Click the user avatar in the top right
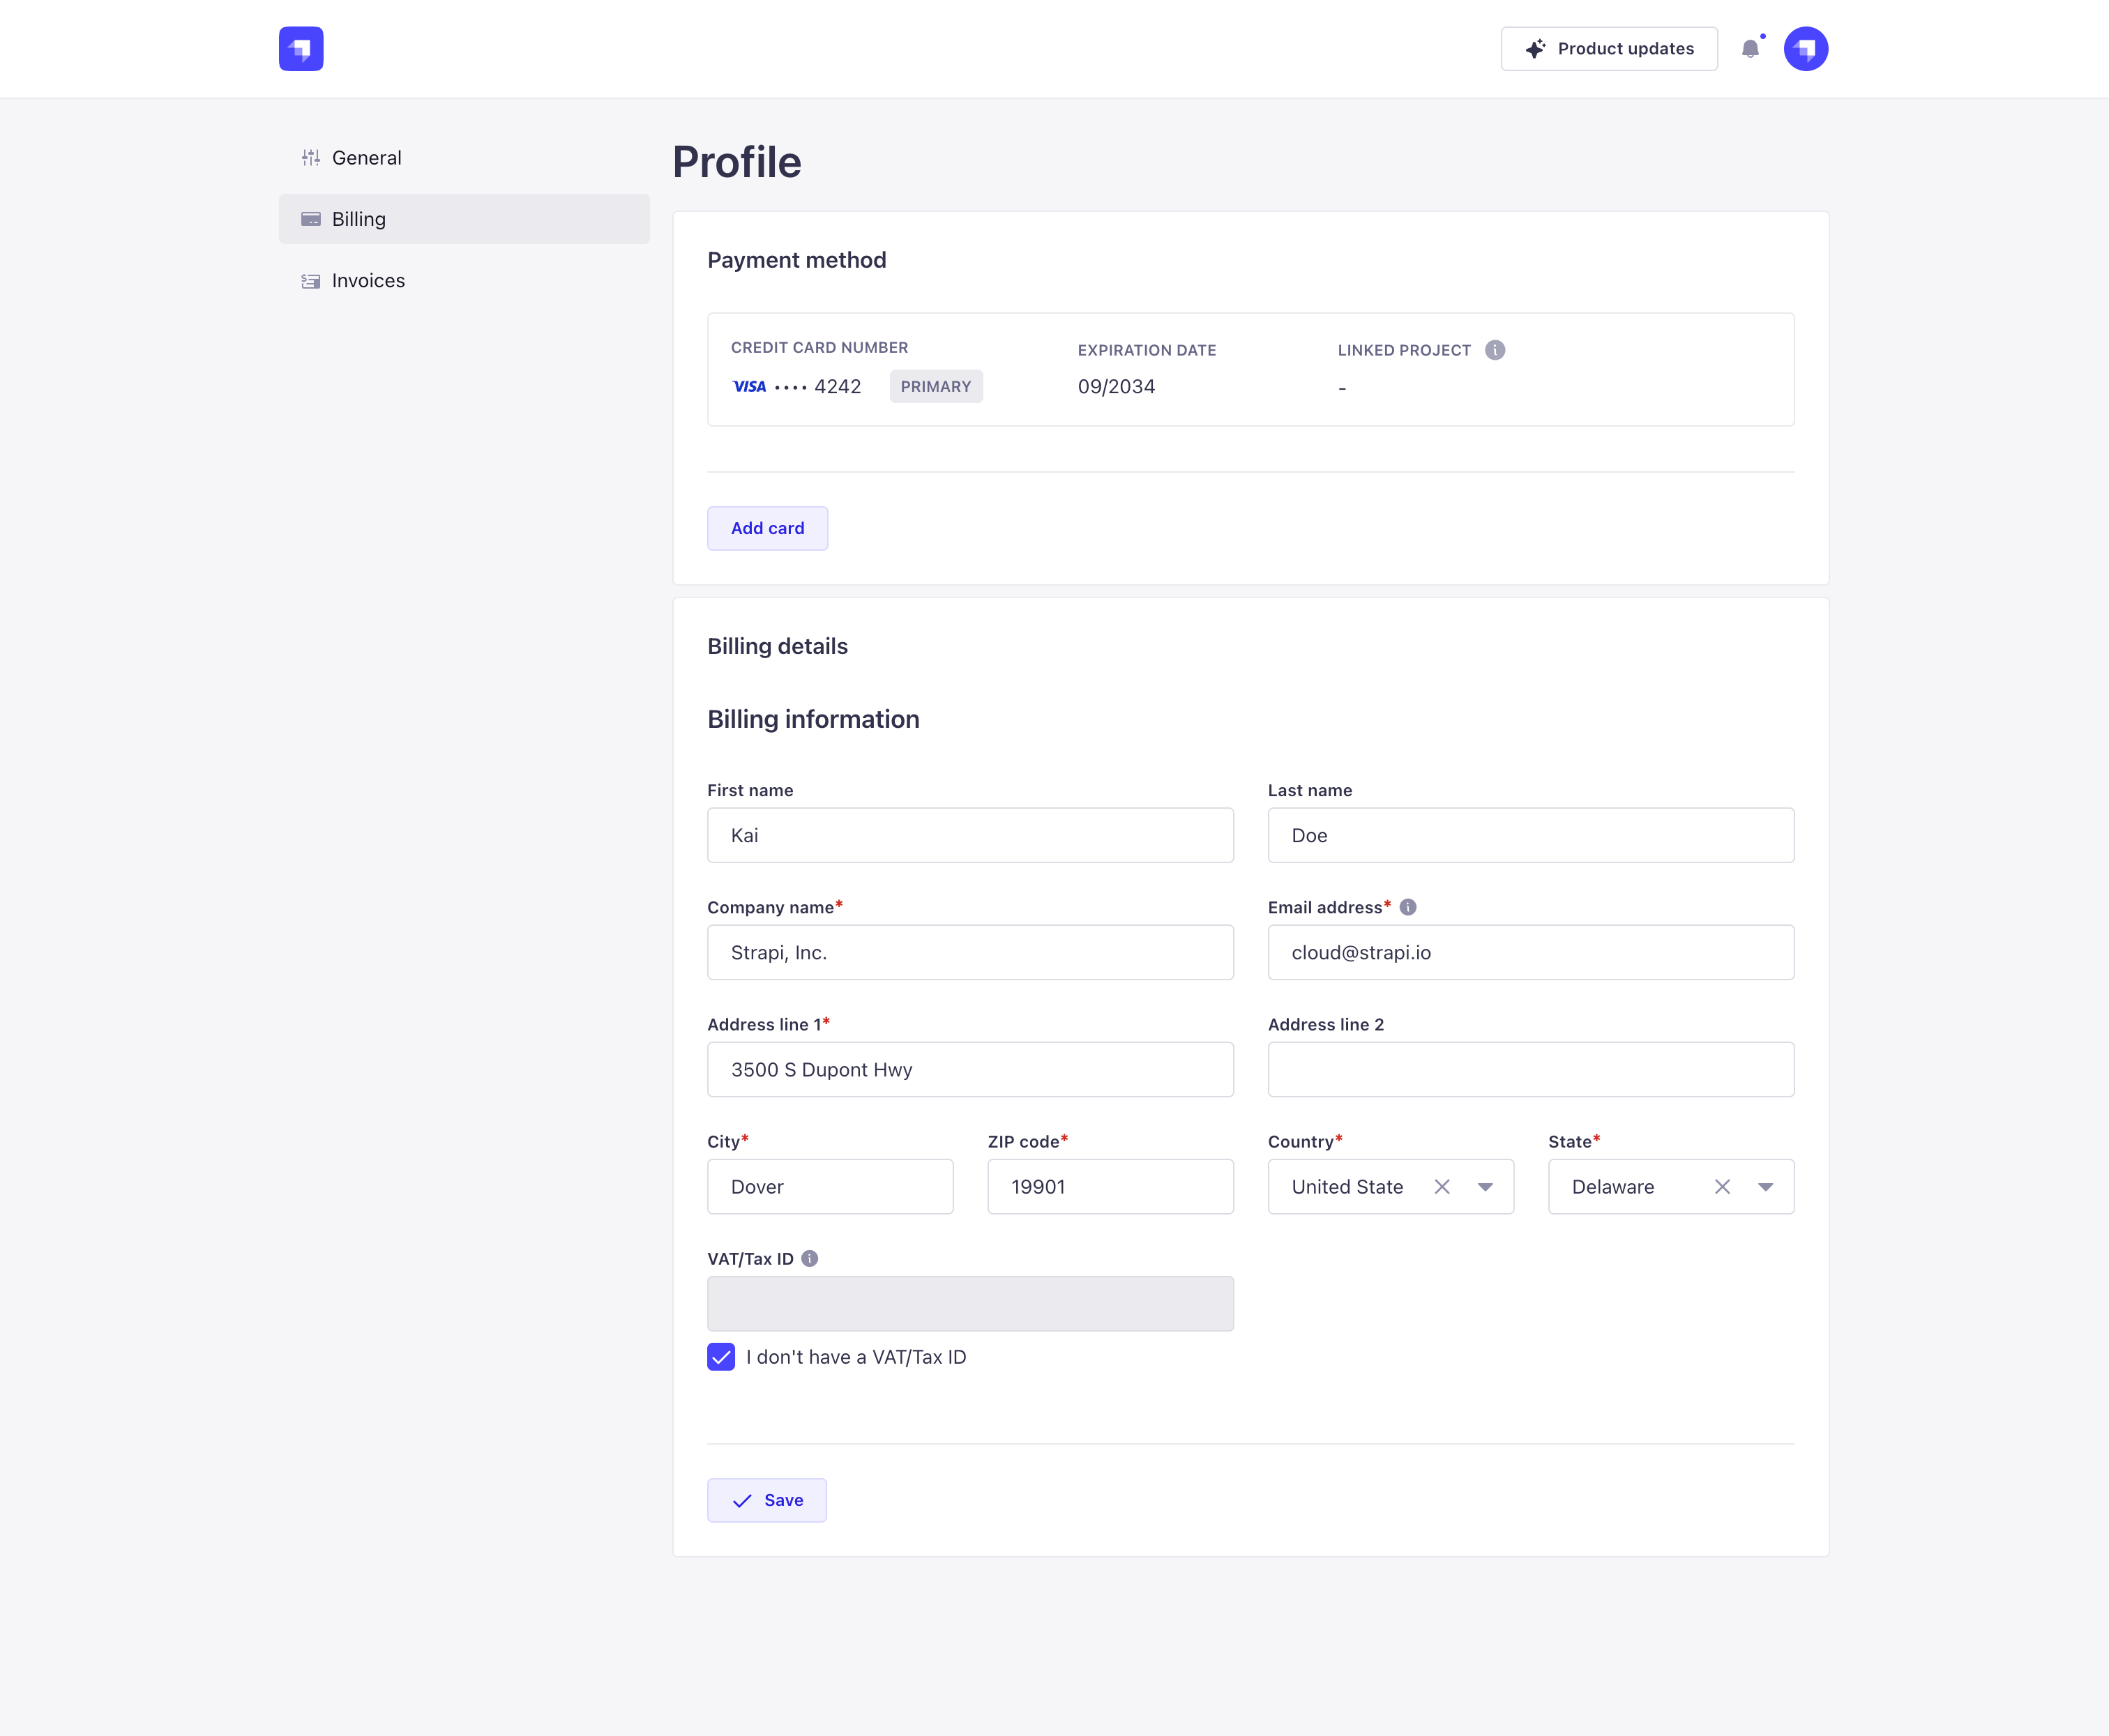The height and width of the screenshot is (1736, 2109). coord(1806,48)
